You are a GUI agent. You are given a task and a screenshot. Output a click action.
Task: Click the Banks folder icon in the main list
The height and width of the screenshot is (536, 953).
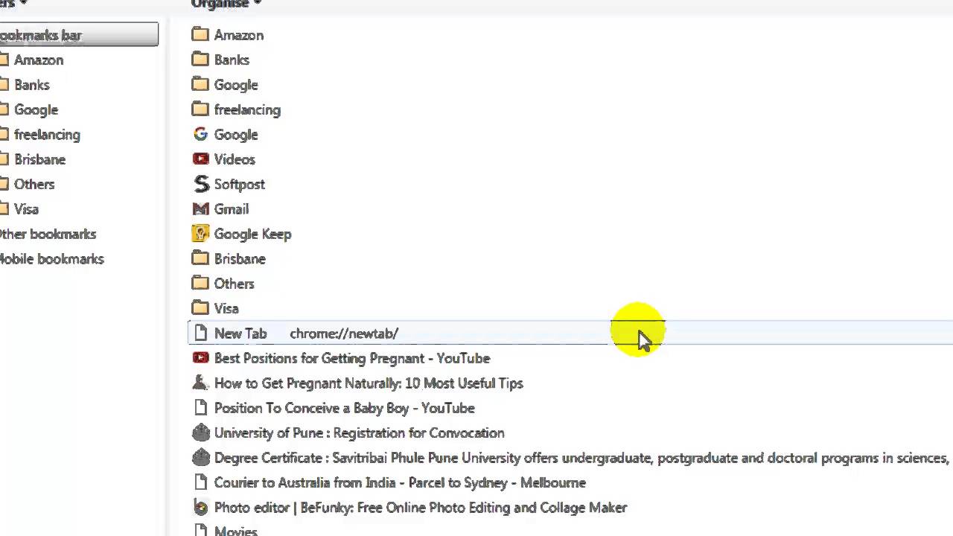(x=200, y=59)
